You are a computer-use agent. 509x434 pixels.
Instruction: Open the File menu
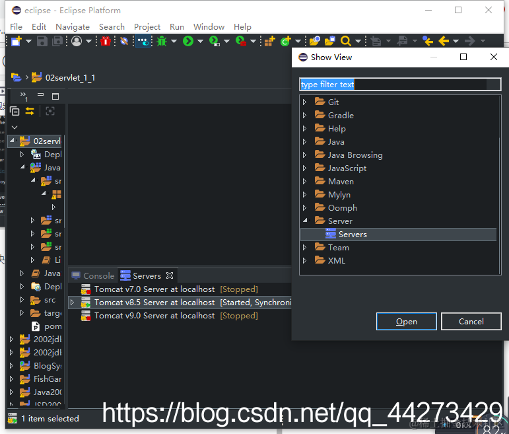coord(17,27)
